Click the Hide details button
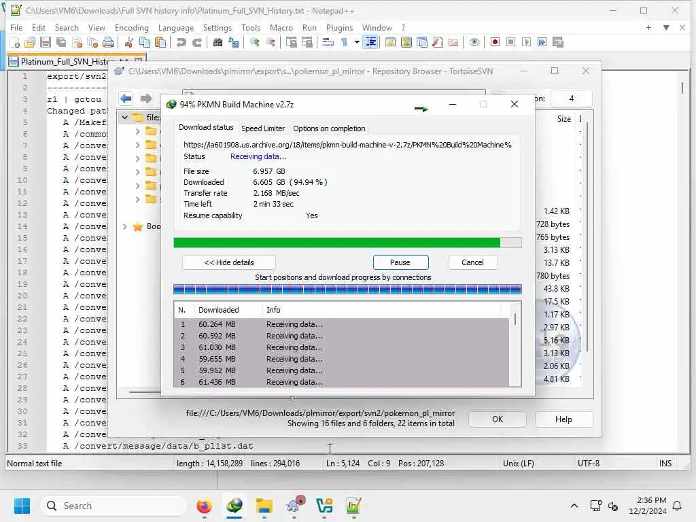The image size is (696, 522). [x=228, y=262]
